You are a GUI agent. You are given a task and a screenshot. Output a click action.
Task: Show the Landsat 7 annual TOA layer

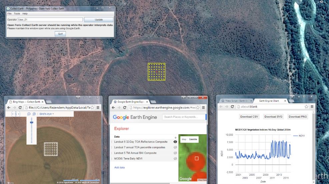[x=175, y=147]
